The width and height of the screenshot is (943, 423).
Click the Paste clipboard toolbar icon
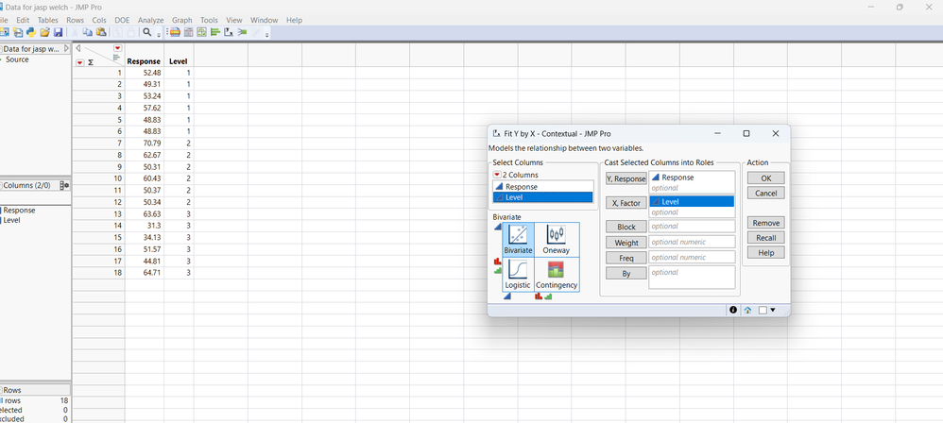(101, 32)
